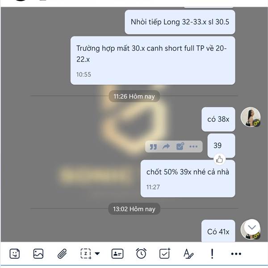Click the note icon beside message 39
The height and width of the screenshot is (268, 268).
click(180, 147)
